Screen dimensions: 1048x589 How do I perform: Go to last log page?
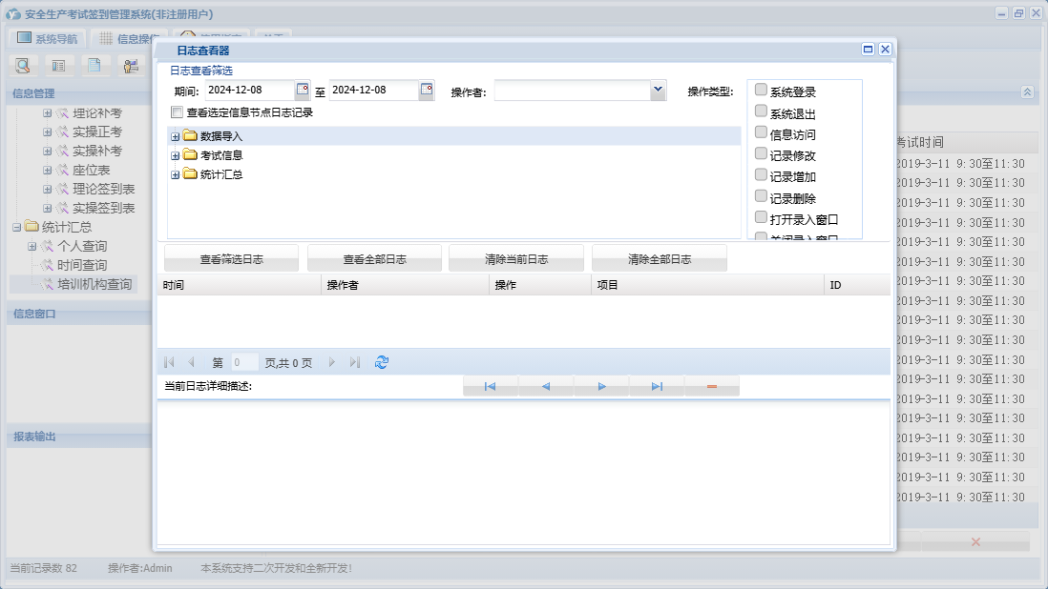(x=355, y=362)
